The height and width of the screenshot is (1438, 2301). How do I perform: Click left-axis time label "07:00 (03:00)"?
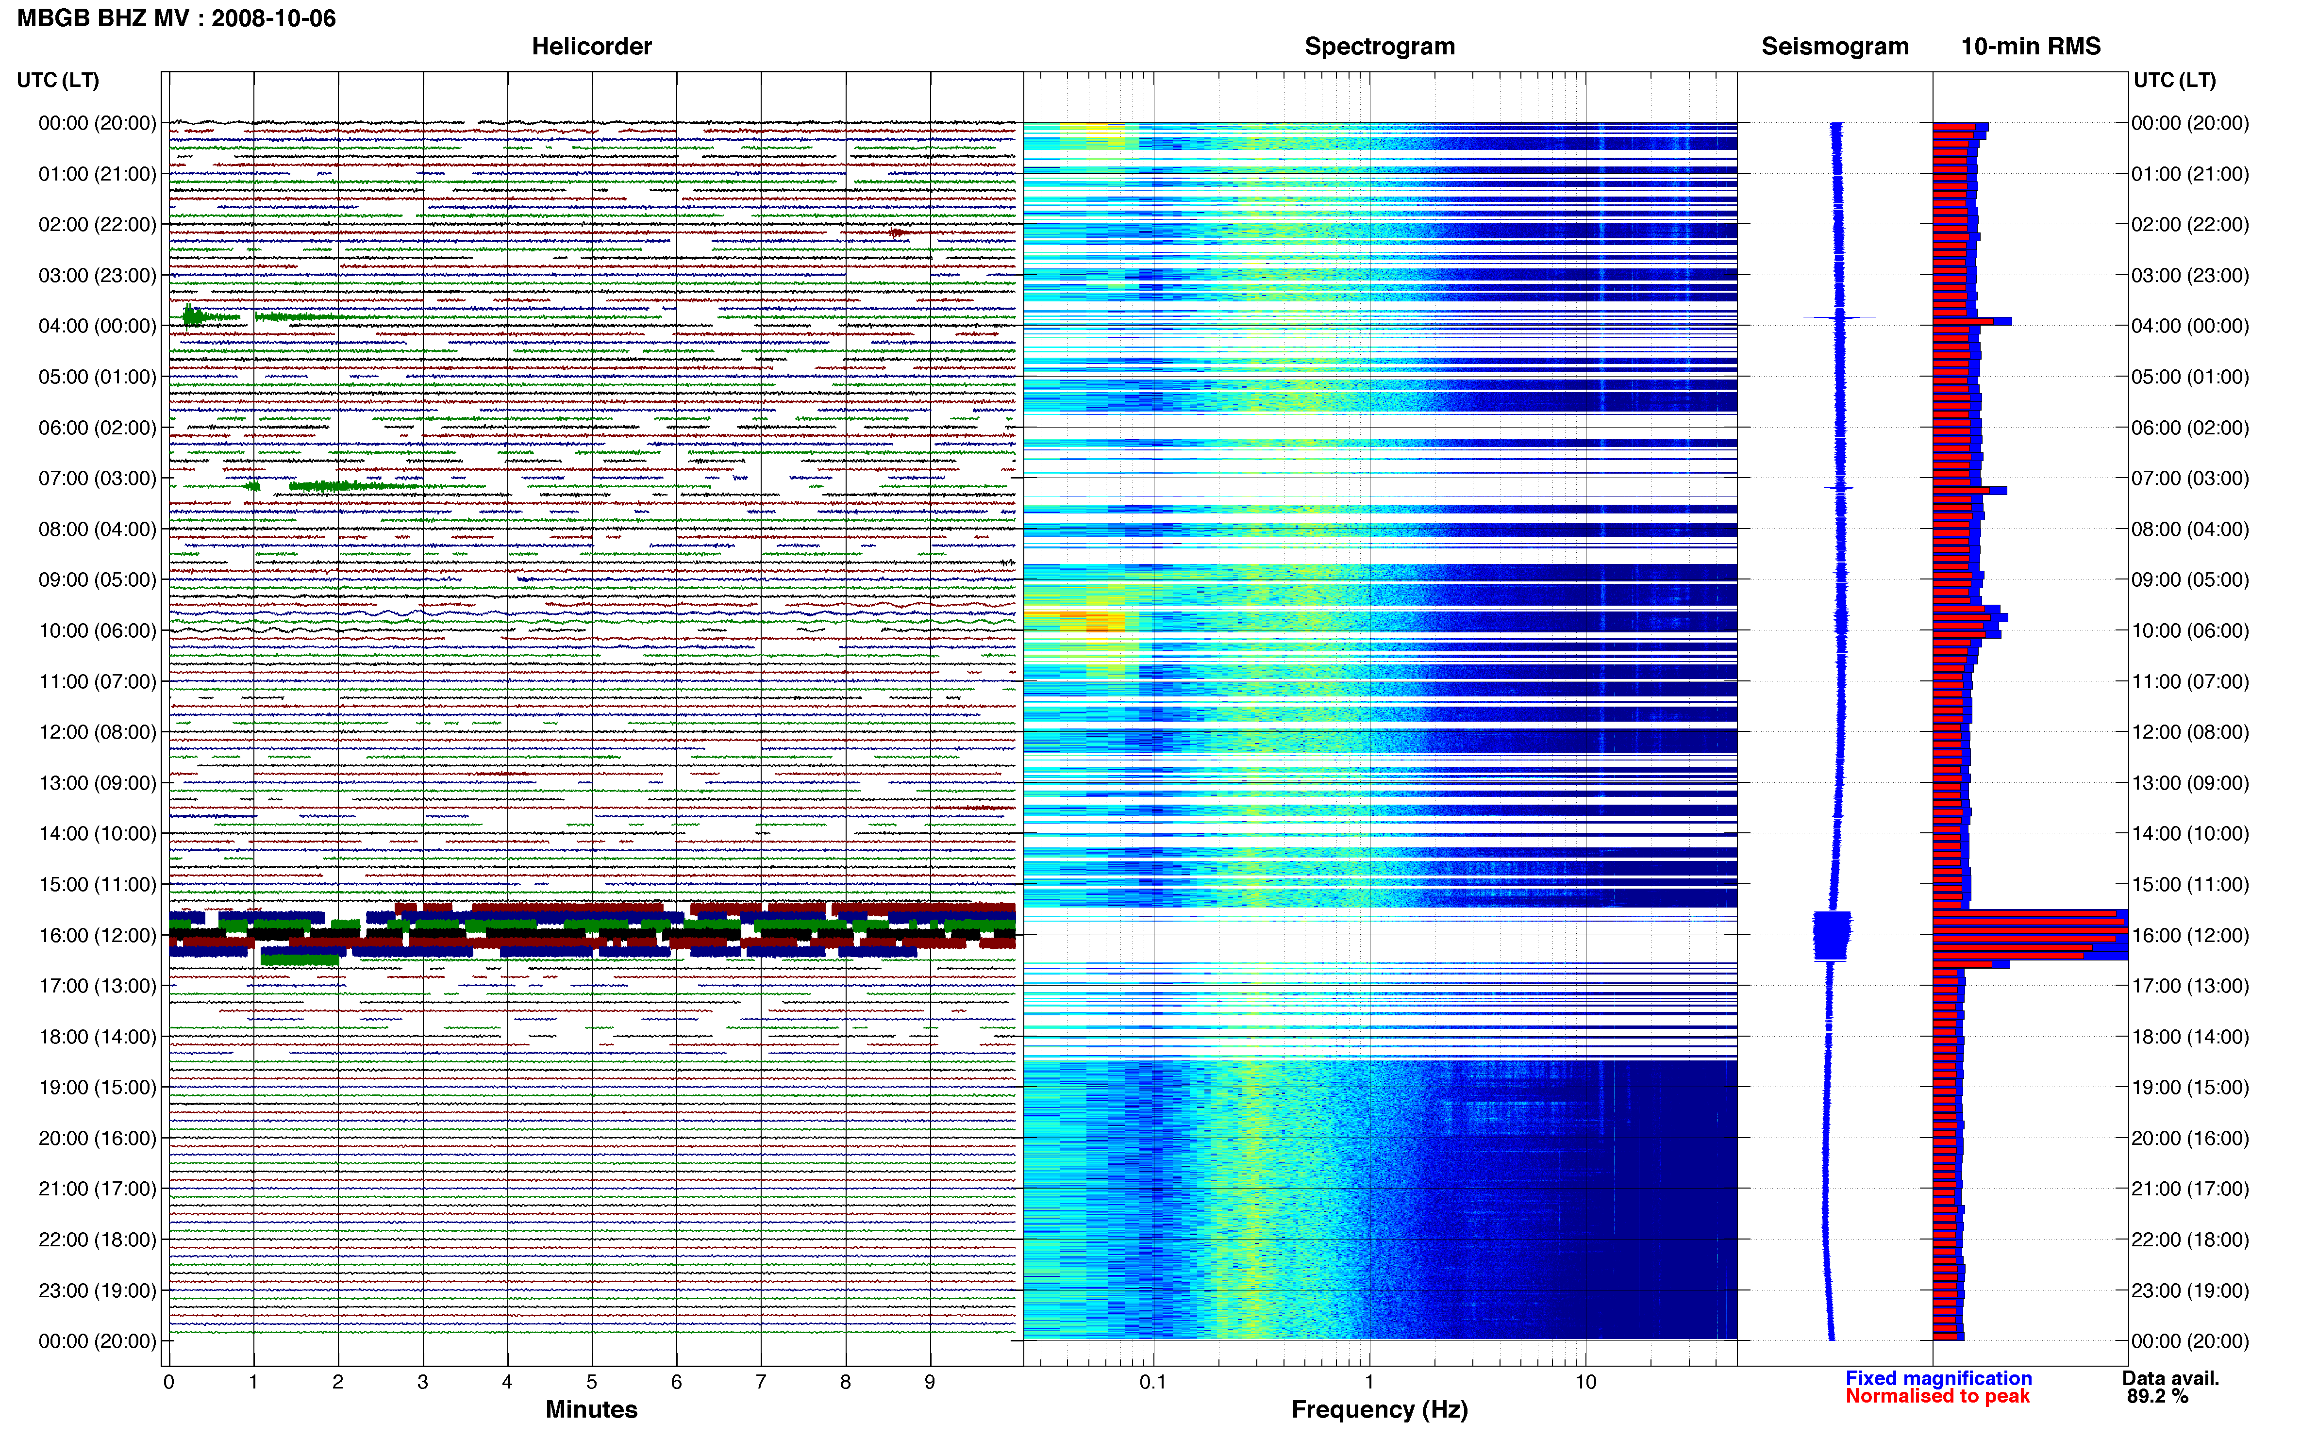pyautogui.click(x=97, y=479)
